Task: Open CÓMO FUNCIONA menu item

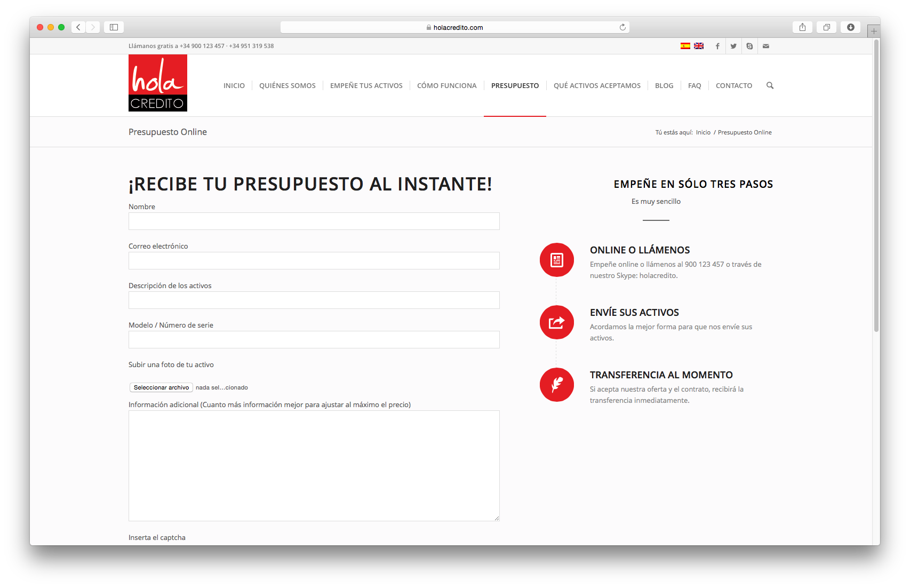Action: pyautogui.click(x=447, y=85)
